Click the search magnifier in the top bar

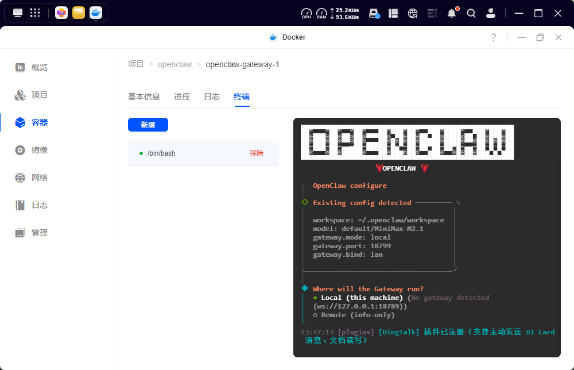tap(471, 13)
